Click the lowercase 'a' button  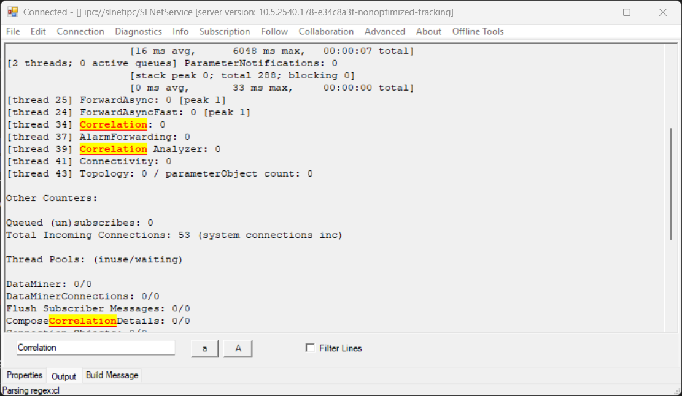click(205, 348)
